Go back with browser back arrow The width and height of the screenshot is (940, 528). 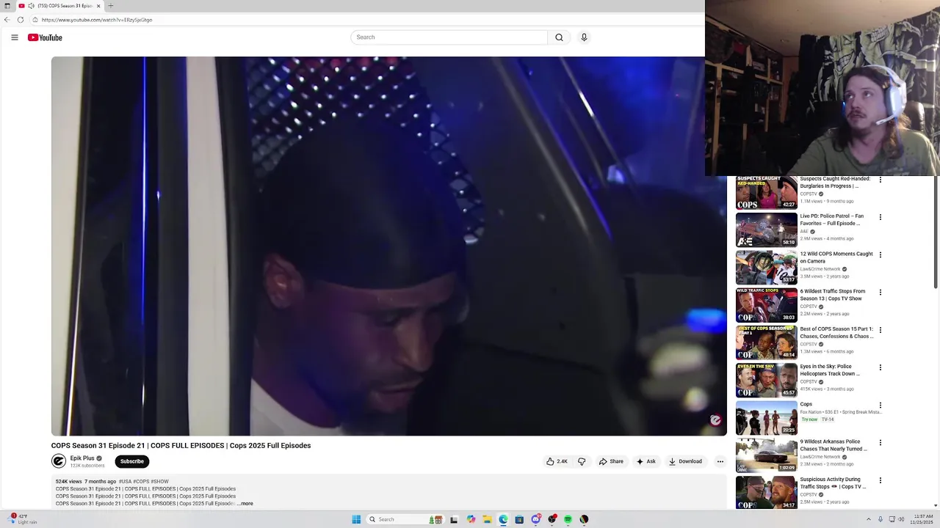pyautogui.click(x=7, y=20)
